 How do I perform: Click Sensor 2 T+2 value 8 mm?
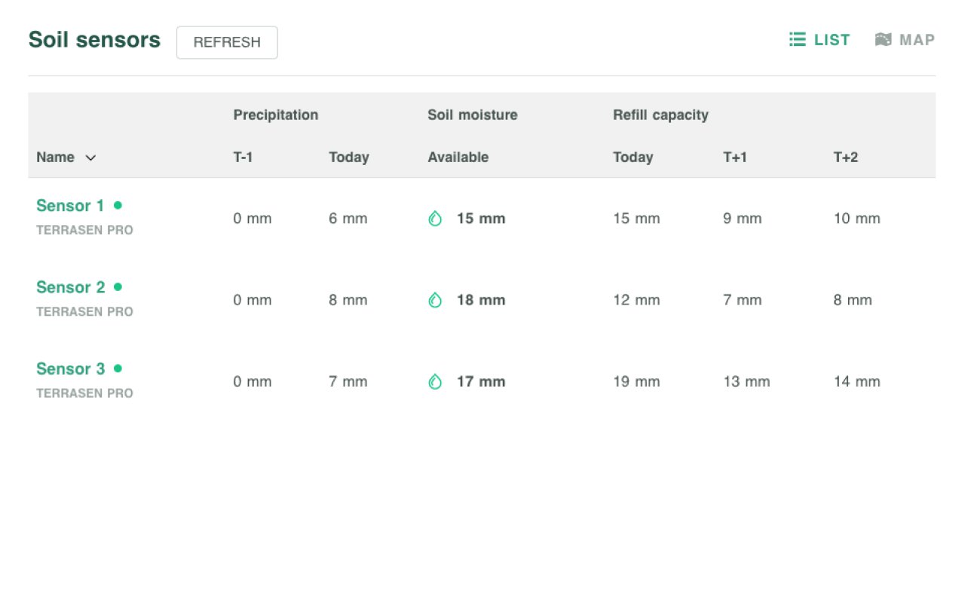coord(853,300)
